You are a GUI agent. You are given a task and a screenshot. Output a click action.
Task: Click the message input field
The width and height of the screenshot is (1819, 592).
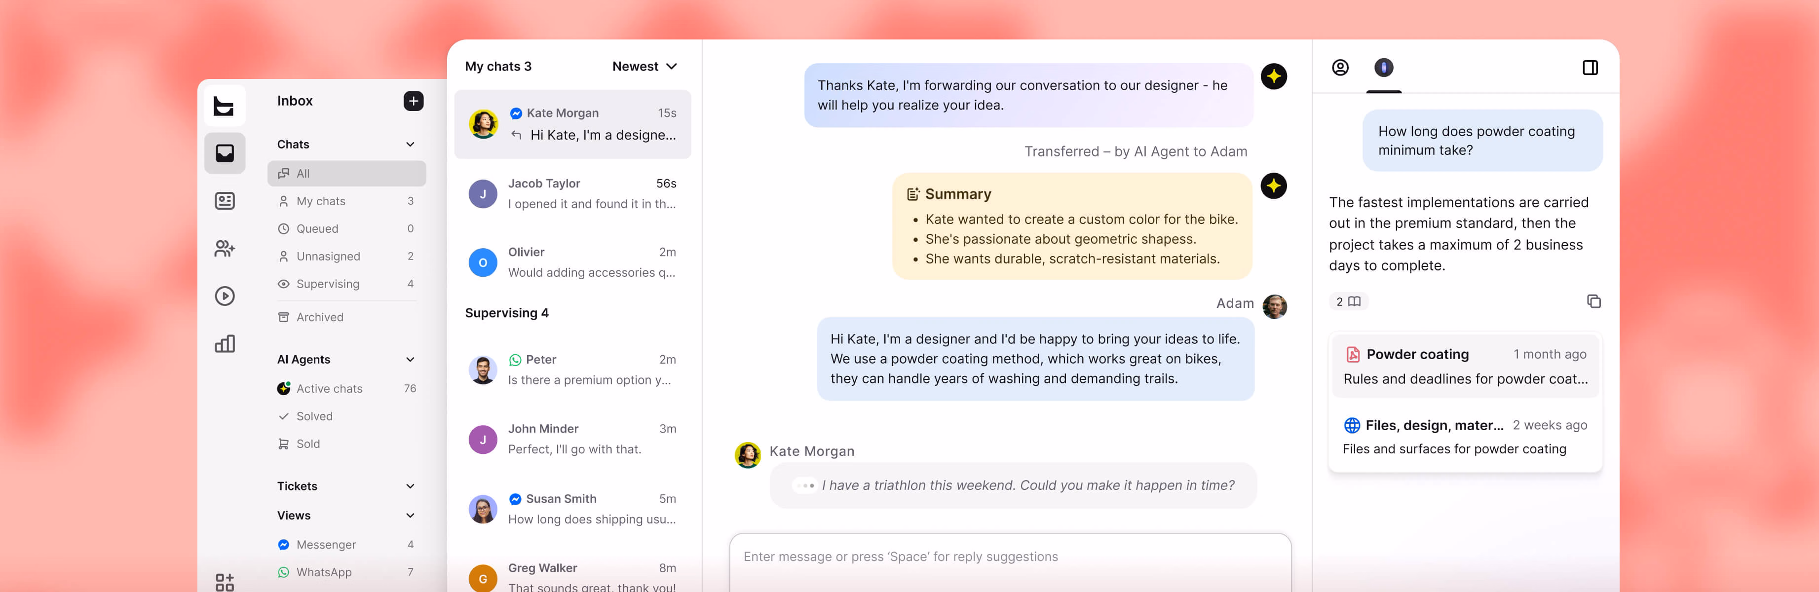[1010, 561]
